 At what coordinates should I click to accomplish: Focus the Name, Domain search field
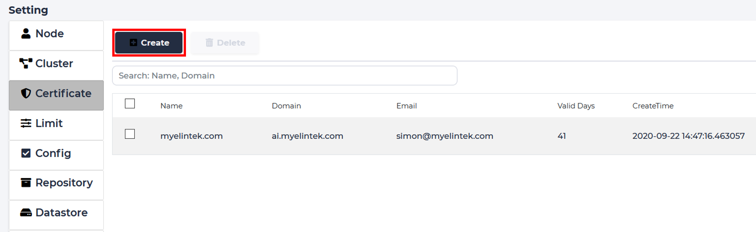285,75
